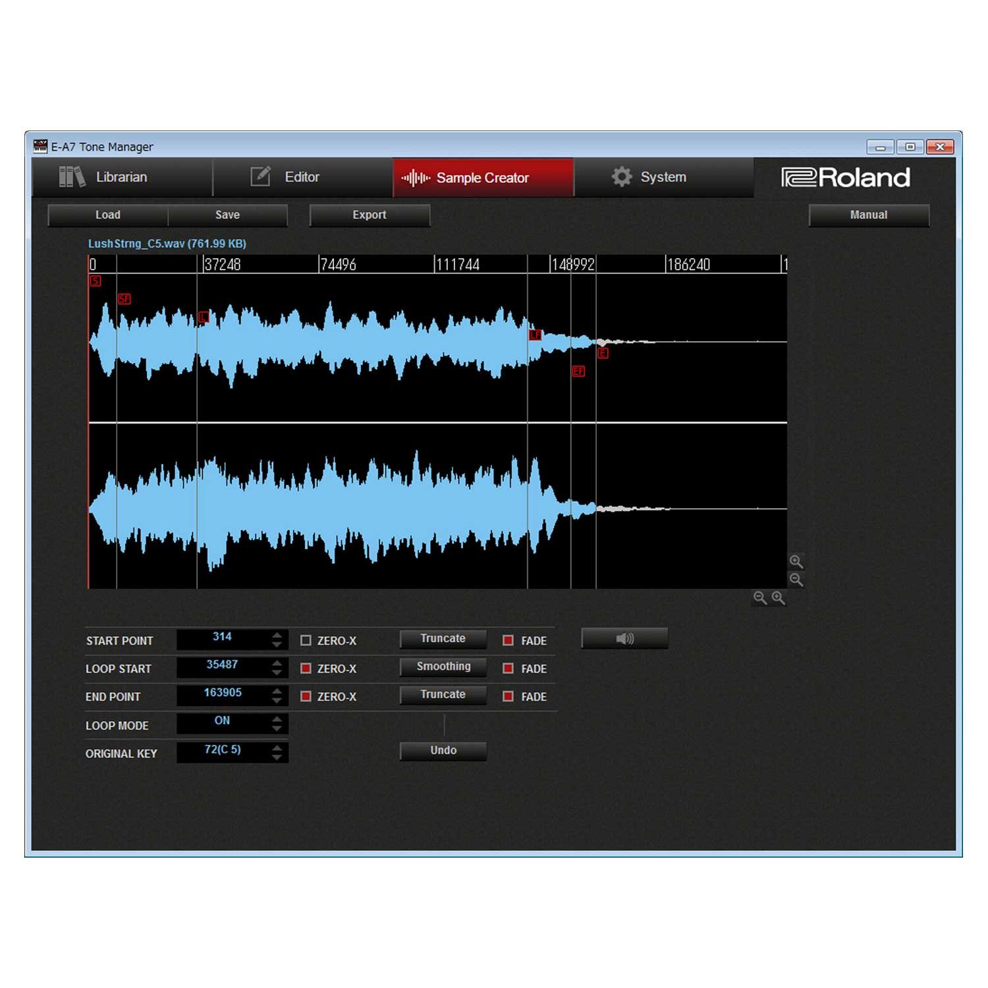Zoom out the waveform horizontally
This screenshot has width=988, height=988.
click(x=760, y=597)
